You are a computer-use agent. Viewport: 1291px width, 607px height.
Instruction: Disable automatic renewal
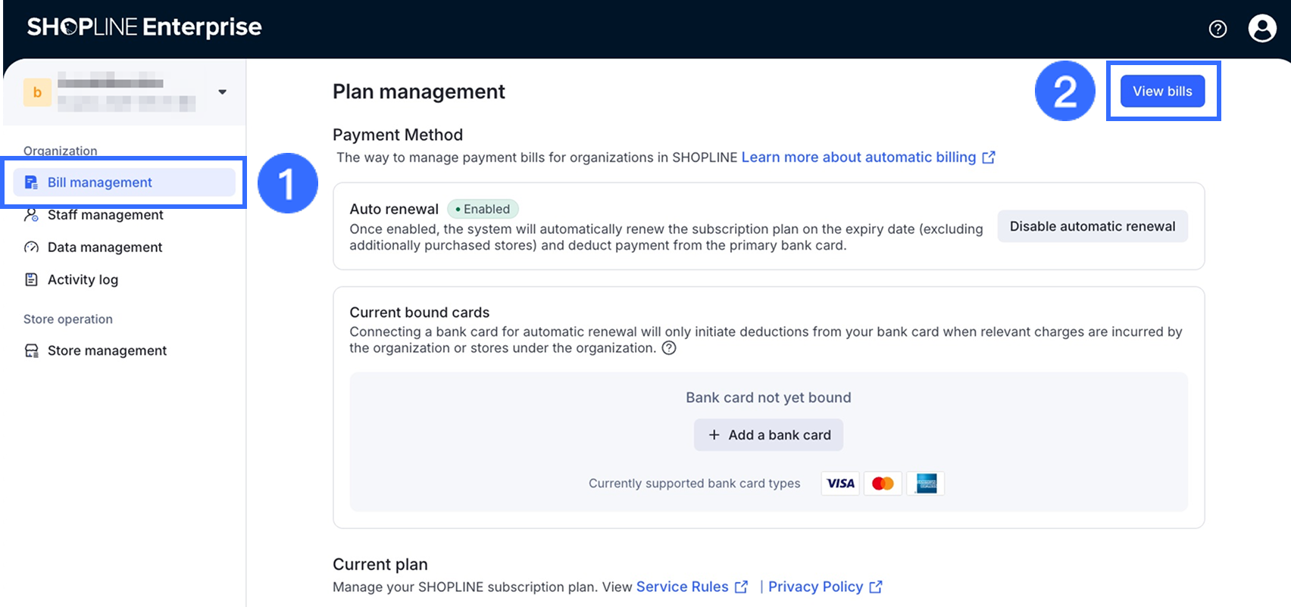1092,226
